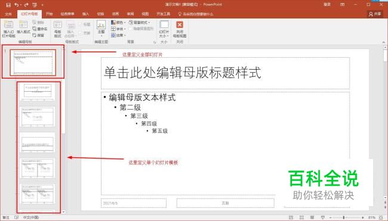Collapse the ribbon with the caret icon
Screen dimensions: 388x221
coord(384,42)
